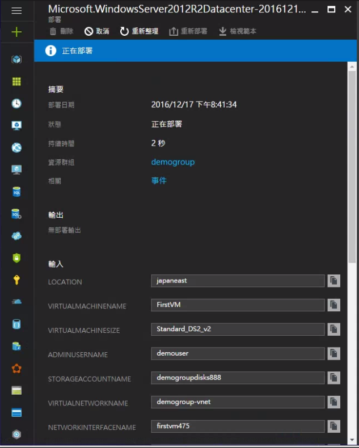359x448 pixels.
Task: Open SQL databases icon in sidebar
Action: click(x=16, y=192)
